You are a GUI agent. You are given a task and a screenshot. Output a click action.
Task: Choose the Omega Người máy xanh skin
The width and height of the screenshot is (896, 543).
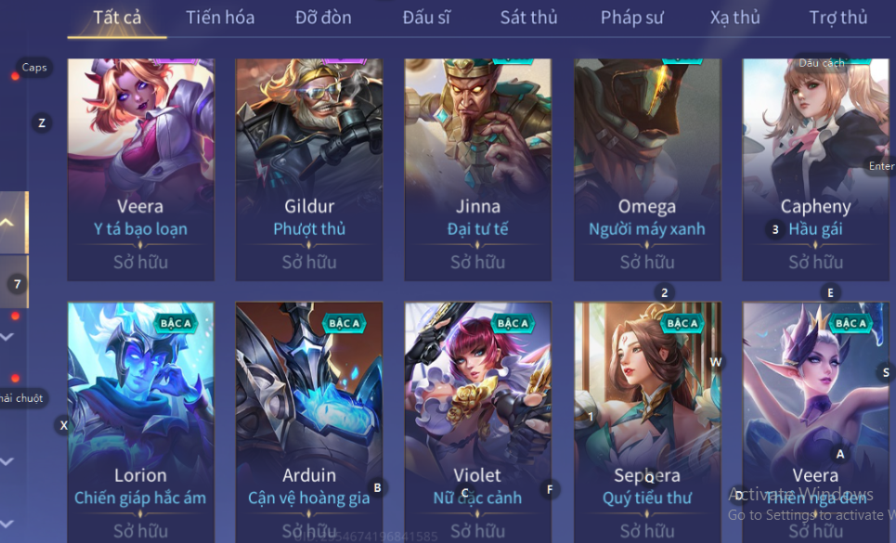647,170
